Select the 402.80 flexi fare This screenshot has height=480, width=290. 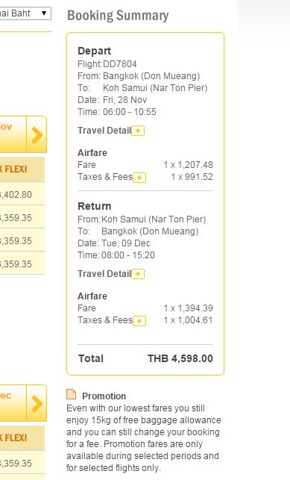coord(22,194)
